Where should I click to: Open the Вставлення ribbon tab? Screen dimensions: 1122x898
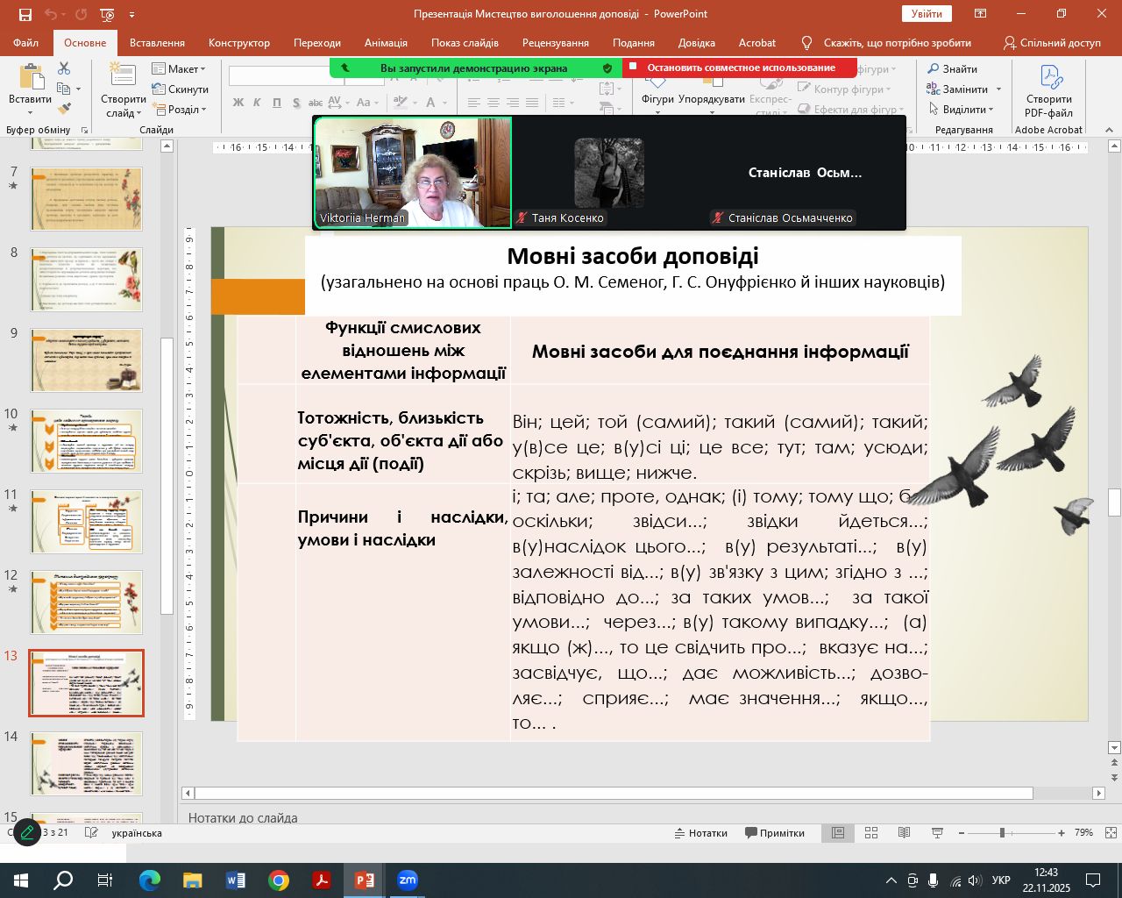[x=157, y=42]
